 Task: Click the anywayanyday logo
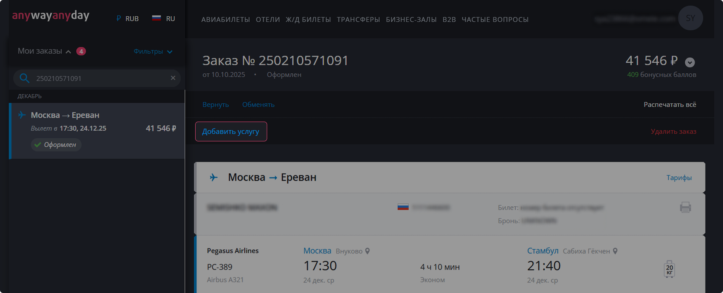(x=51, y=16)
